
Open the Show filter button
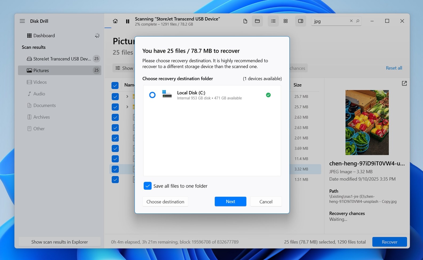click(124, 68)
